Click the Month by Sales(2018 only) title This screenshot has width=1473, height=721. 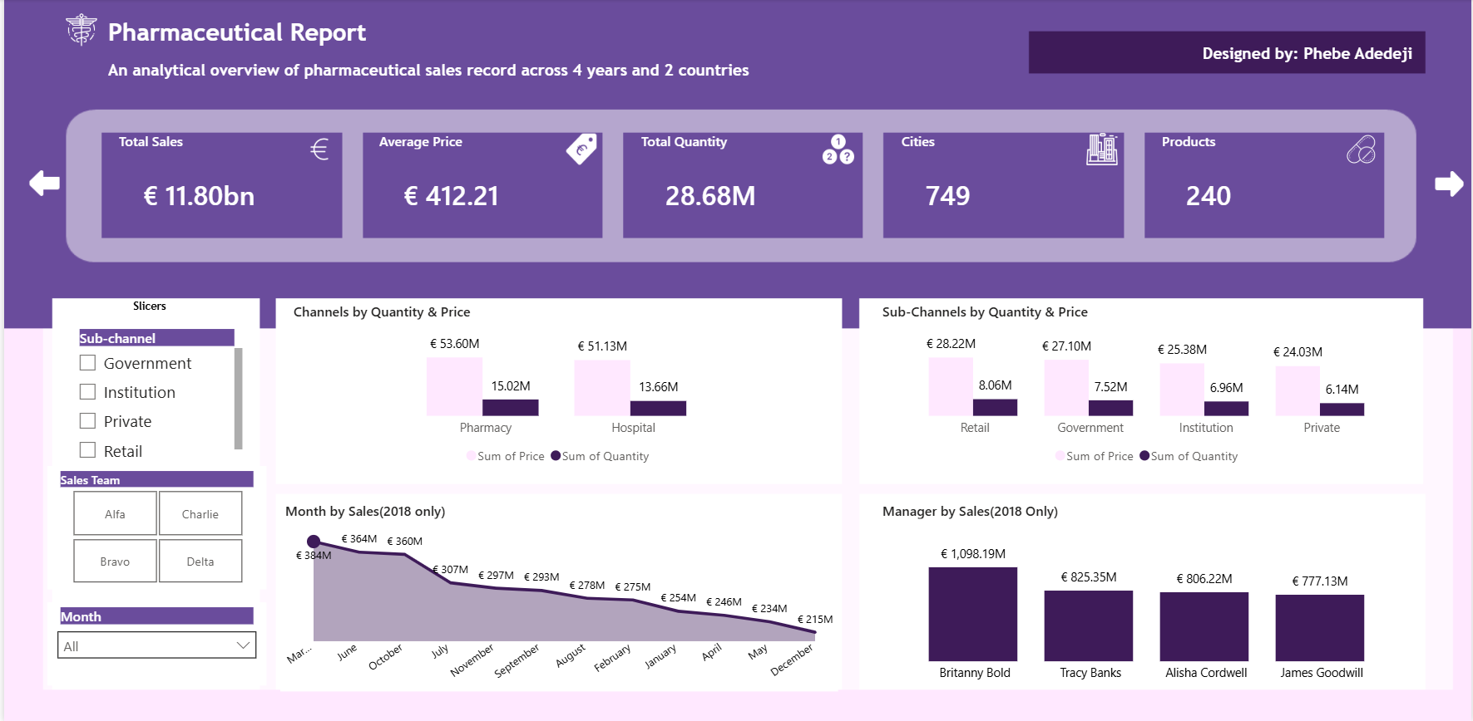(365, 512)
